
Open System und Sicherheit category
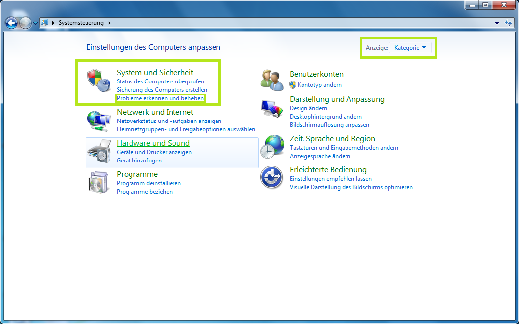pos(155,73)
